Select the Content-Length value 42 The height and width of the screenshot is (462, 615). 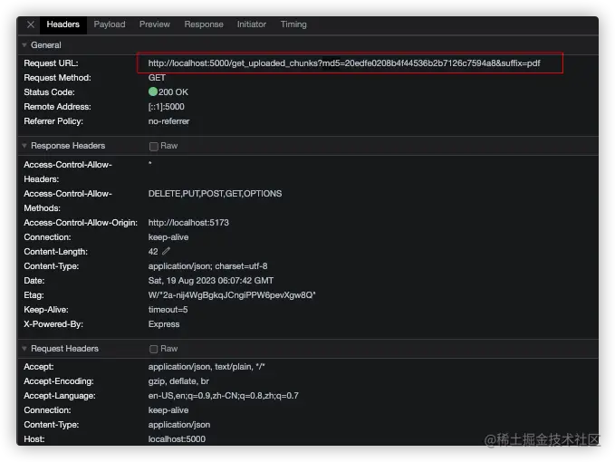pyautogui.click(x=153, y=252)
